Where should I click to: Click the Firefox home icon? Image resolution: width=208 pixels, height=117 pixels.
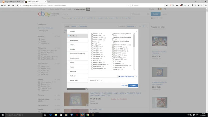click(x=167, y=5)
